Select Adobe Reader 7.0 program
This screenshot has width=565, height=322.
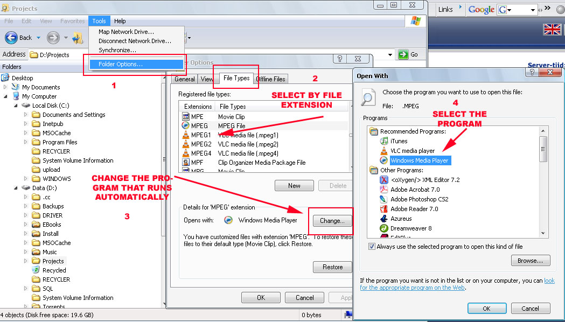tap(414, 209)
